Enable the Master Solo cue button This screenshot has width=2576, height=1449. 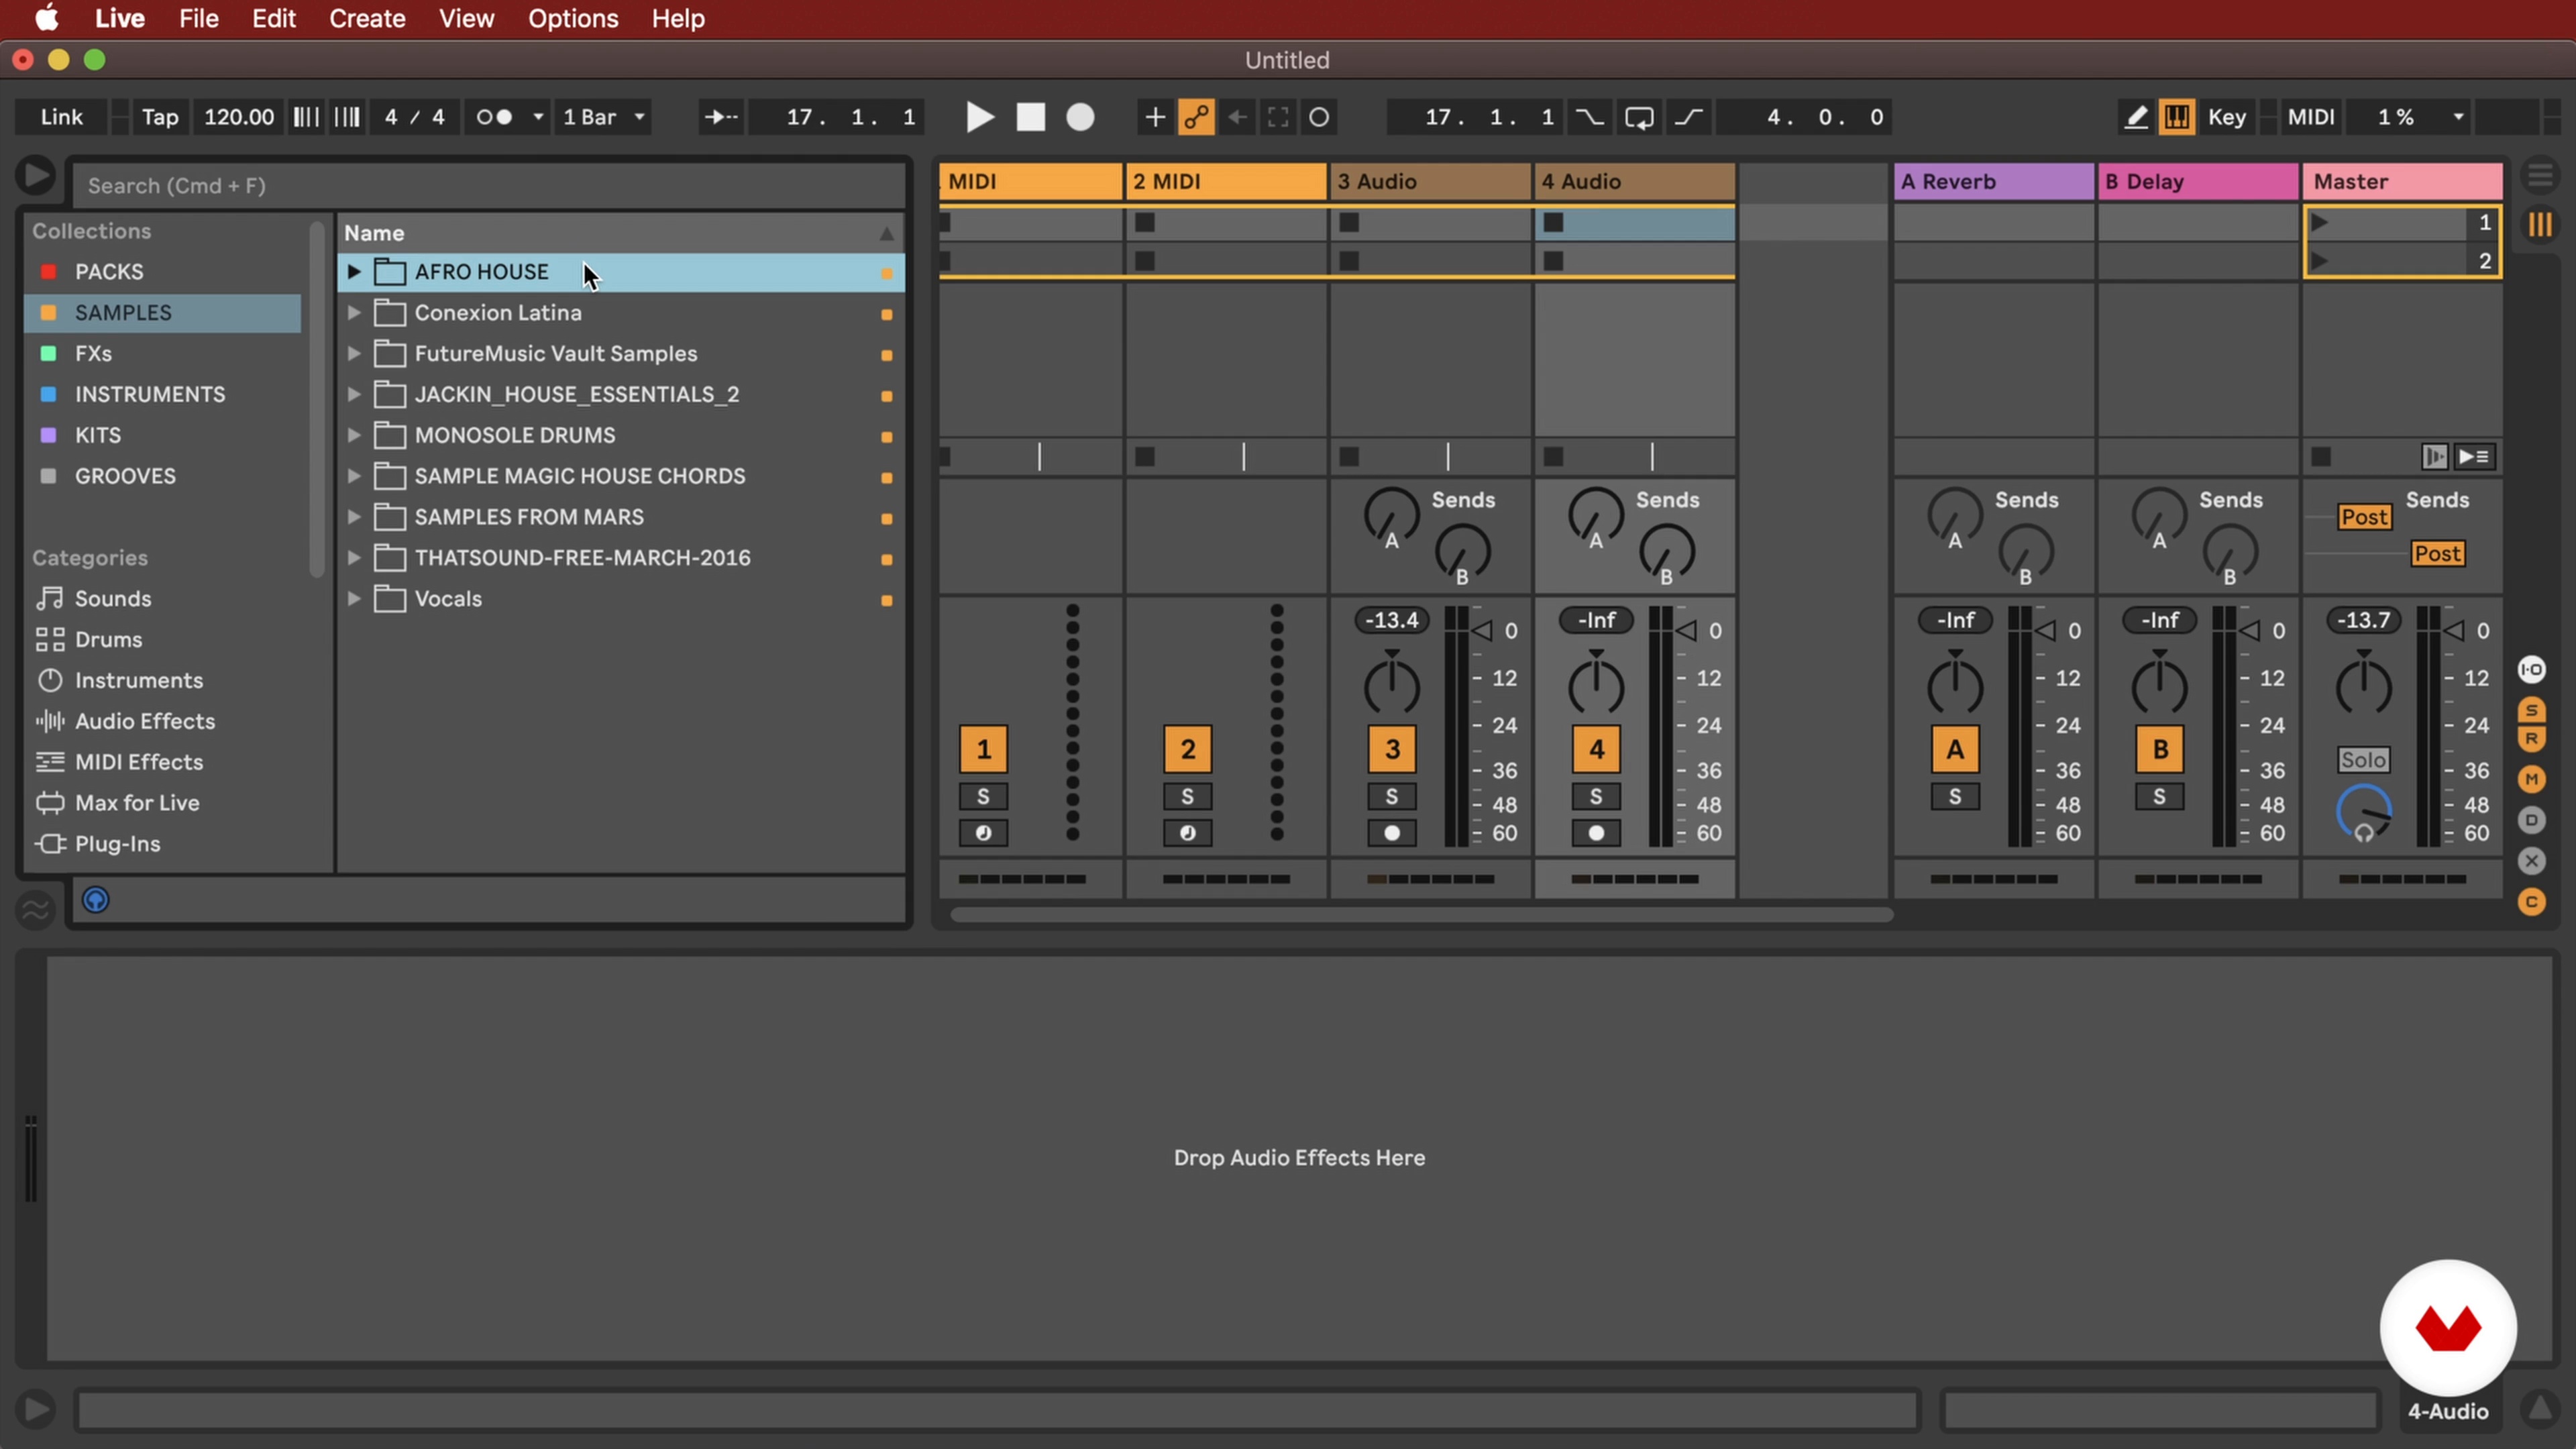click(2363, 760)
